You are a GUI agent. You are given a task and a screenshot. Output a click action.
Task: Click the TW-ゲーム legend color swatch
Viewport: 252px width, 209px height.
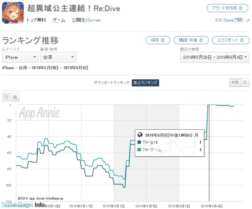[x=139, y=150]
